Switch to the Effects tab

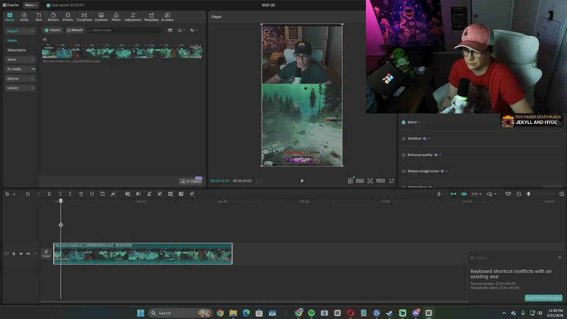point(68,17)
